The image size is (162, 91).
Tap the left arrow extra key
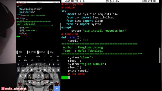[x=38, y=60]
